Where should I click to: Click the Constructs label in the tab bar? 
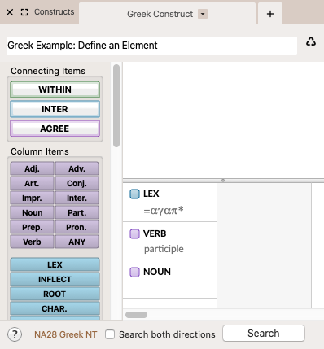pos(55,12)
